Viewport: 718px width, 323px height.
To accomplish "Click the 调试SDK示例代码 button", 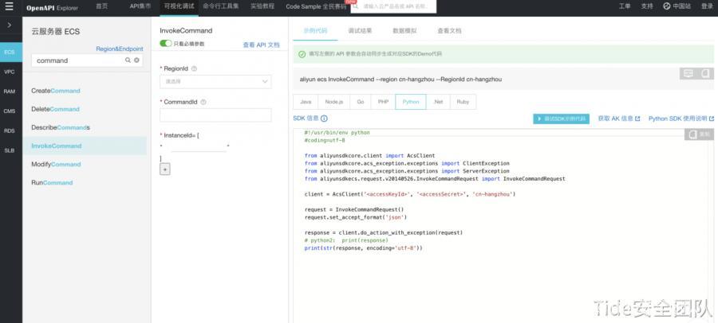I will [561, 119].
